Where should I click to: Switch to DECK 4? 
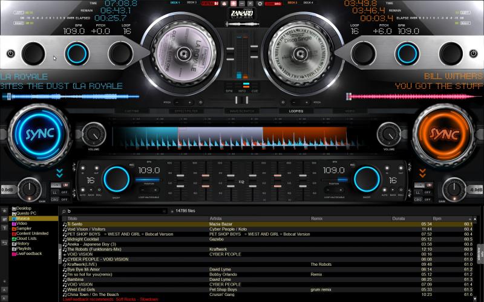click(x=309, y=2)
